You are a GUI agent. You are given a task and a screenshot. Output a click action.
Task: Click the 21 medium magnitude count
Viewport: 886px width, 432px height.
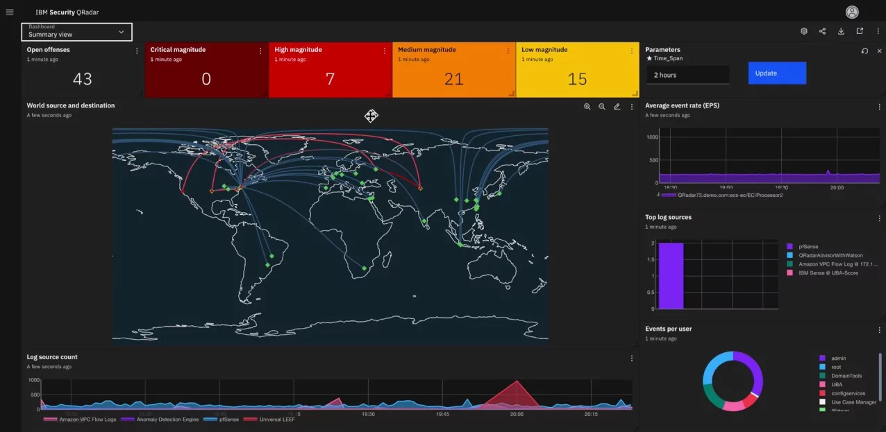point(454,79)
